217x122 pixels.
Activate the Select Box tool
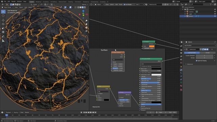[x=3, y=12]
